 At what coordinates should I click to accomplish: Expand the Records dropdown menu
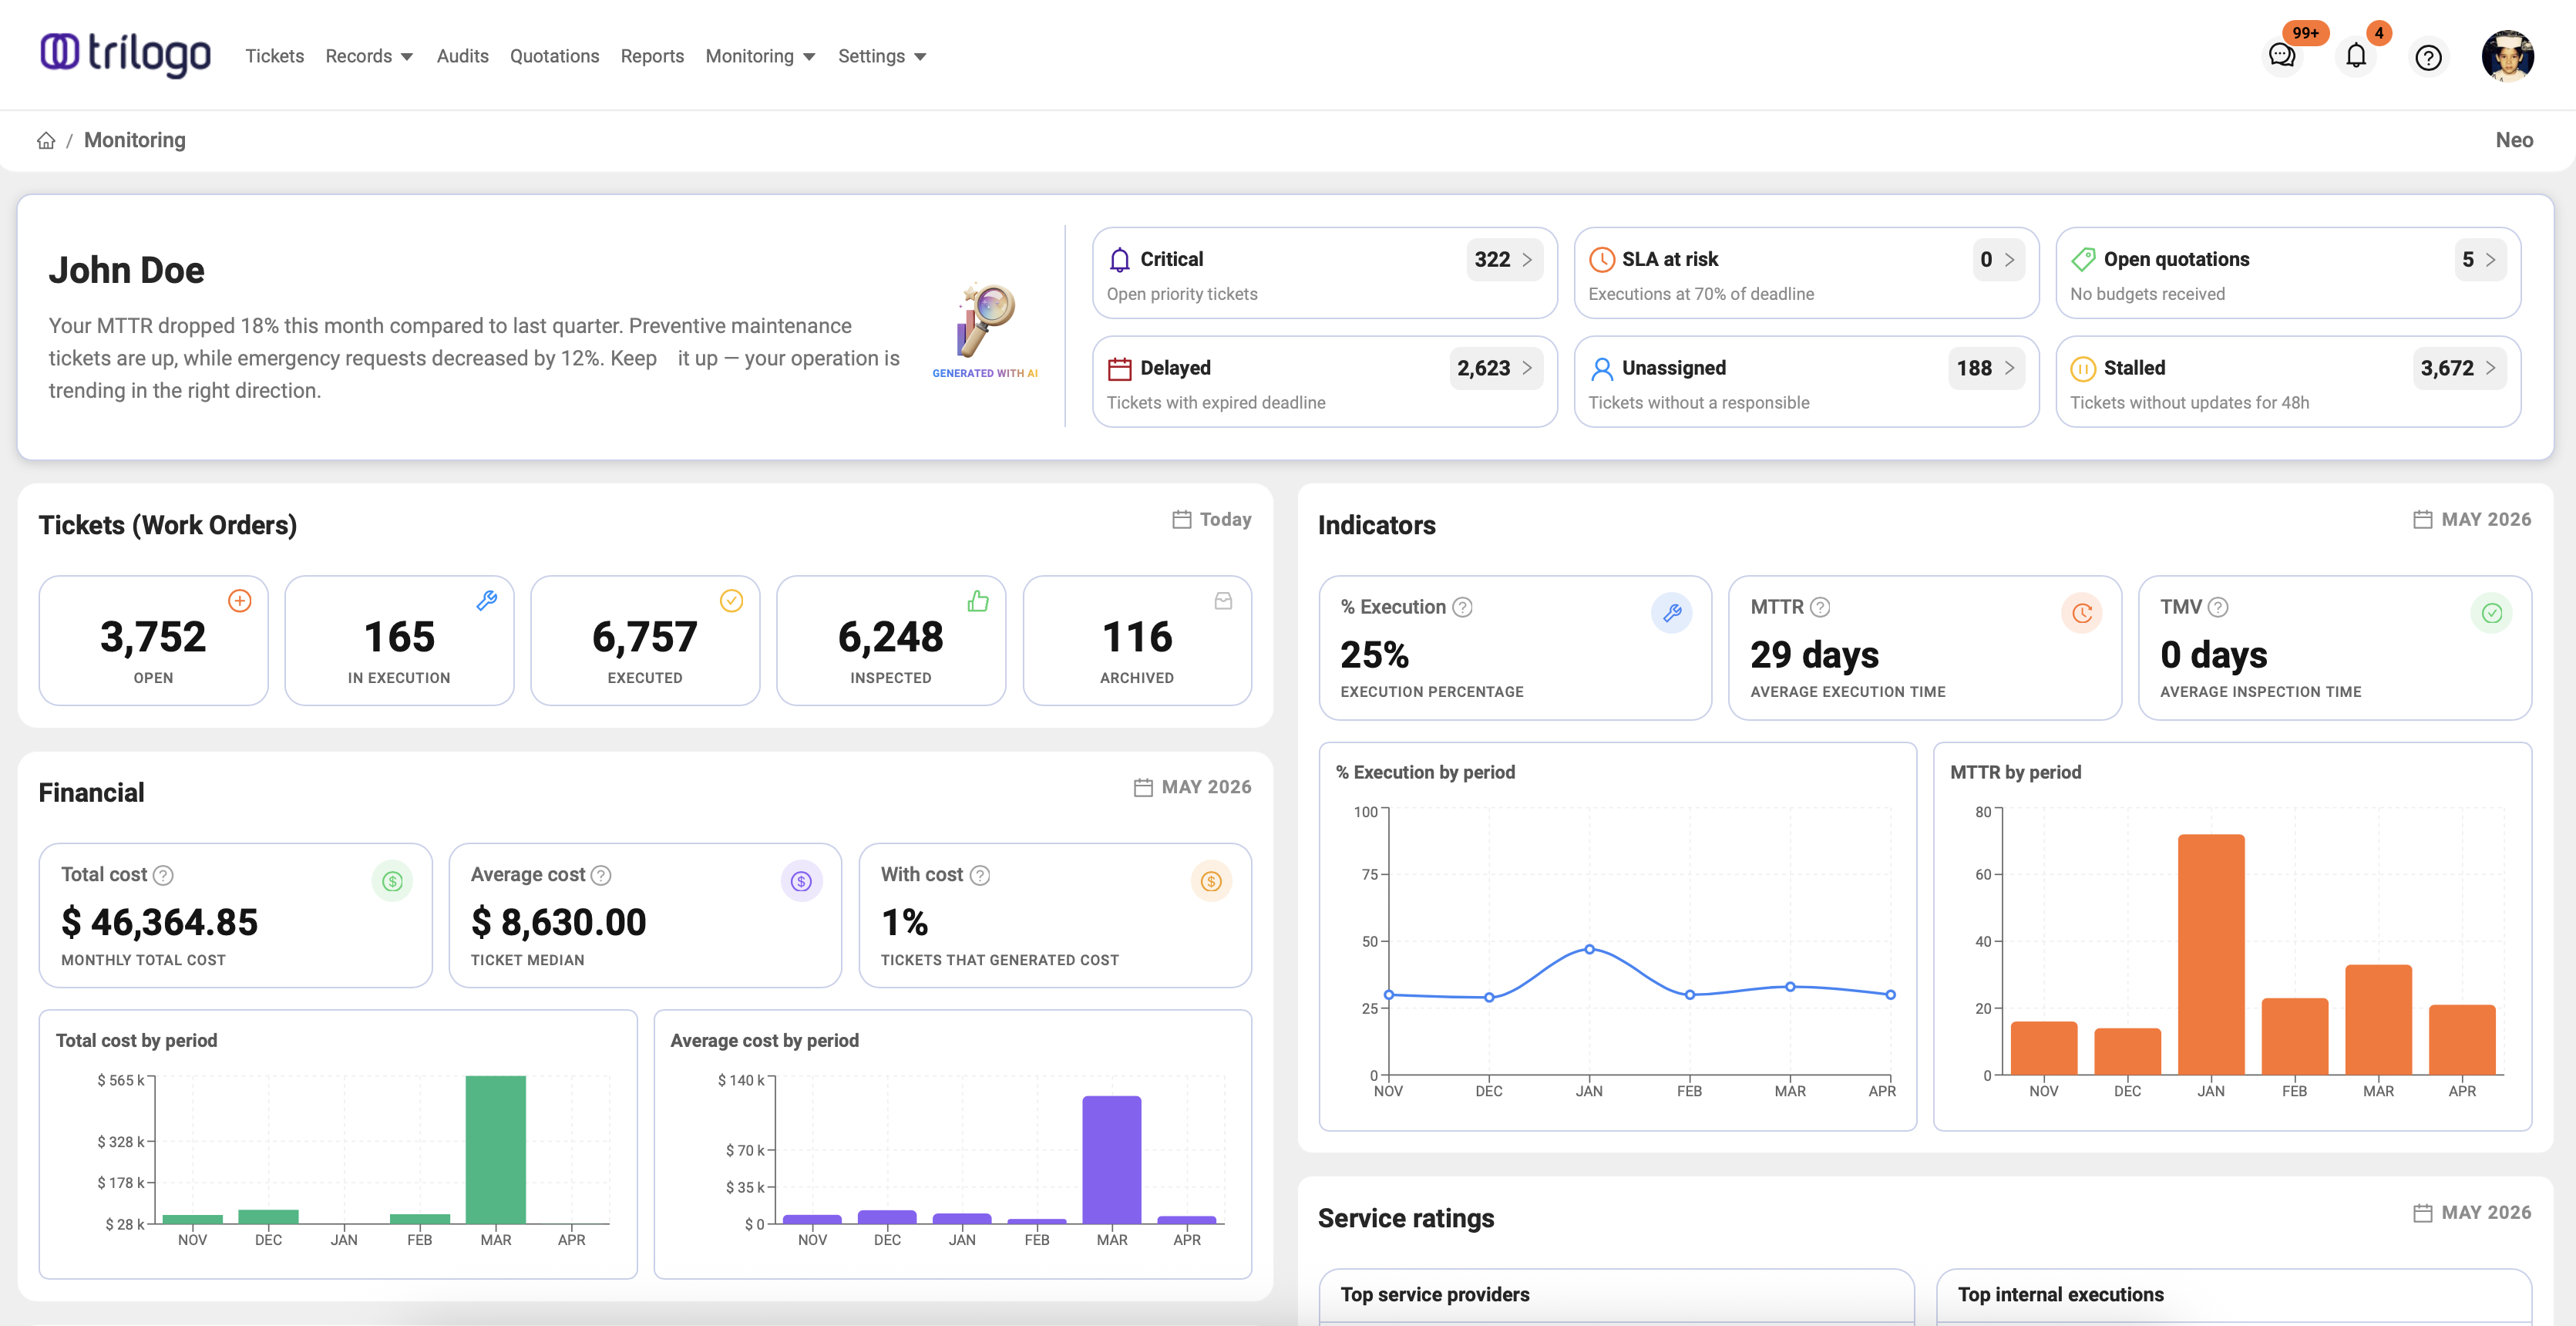coord(369,56)
